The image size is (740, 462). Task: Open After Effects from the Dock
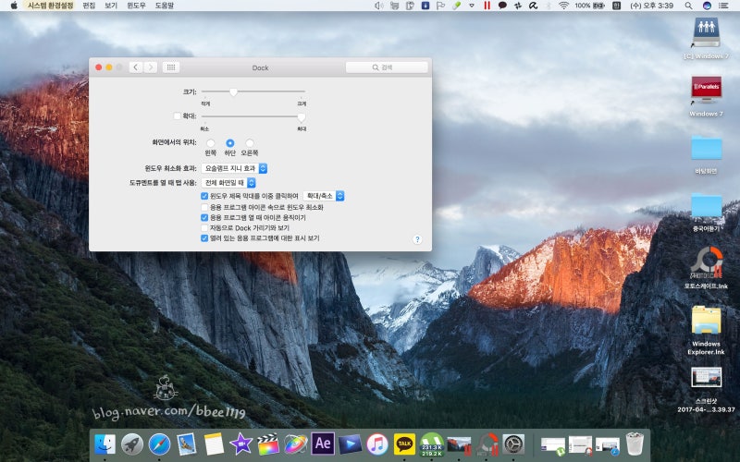pos(323,444)
